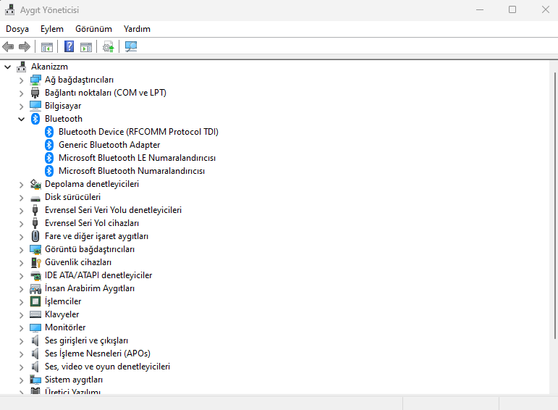Open the Properties help icon in toolbar
The width and height of the screenshot is (558, 410).
click(69, 46)
